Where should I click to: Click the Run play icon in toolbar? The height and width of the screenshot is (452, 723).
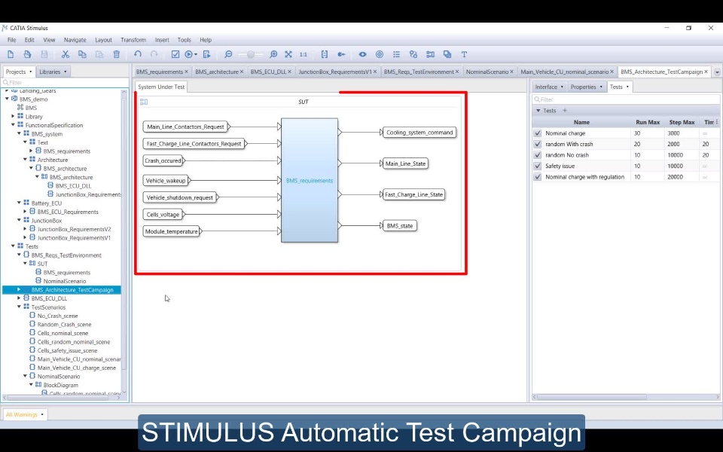pyautogui.click(x=188, y=54)
